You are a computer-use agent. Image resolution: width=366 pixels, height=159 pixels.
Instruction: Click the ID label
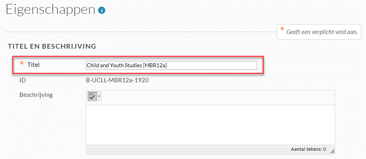coord(23,81)
